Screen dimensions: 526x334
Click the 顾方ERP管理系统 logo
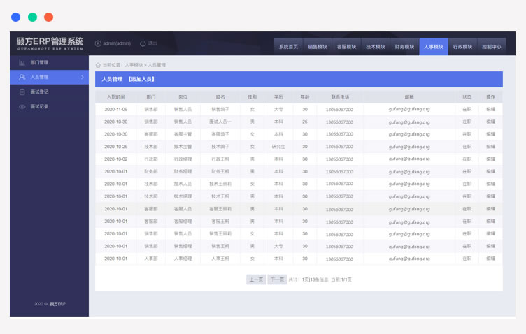[50, 43]
